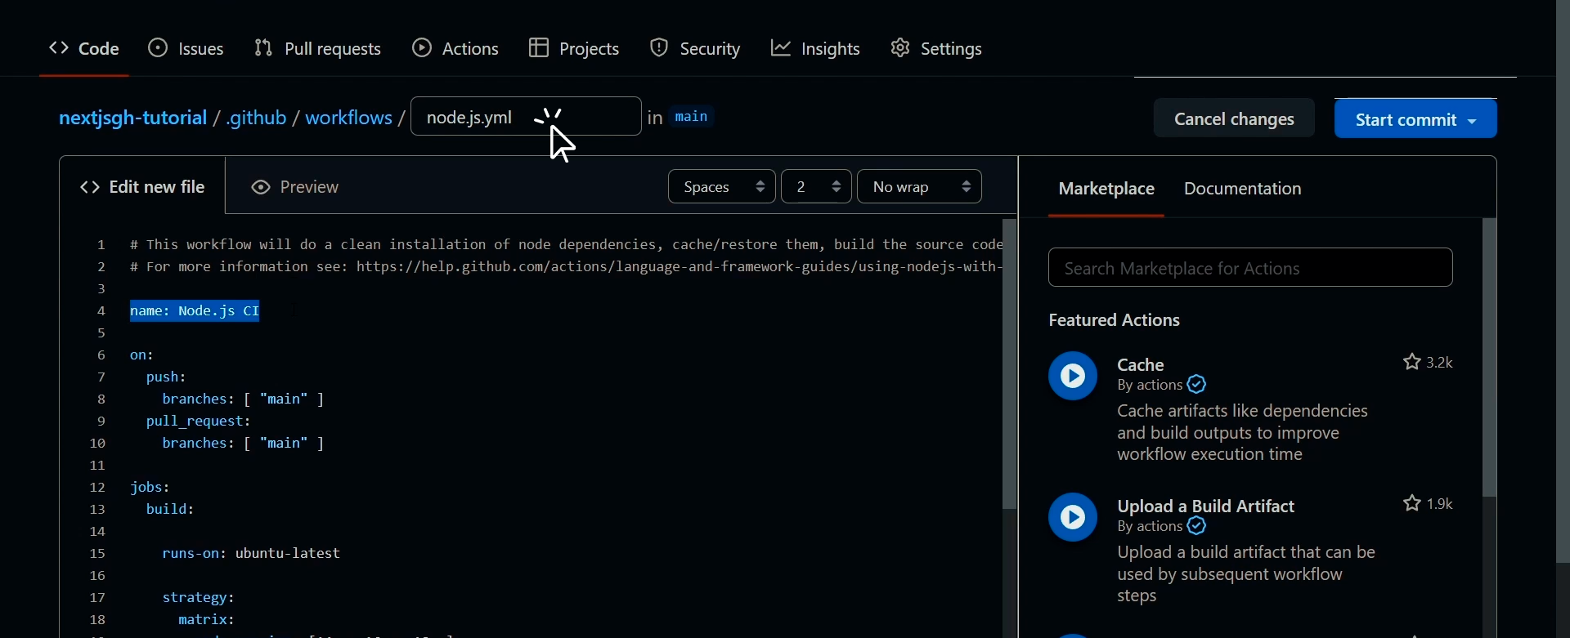The width and height of the screenshot is (1570, 638).
Task: Change indent size dropdown showing 2
Action: tap(816, 187)
